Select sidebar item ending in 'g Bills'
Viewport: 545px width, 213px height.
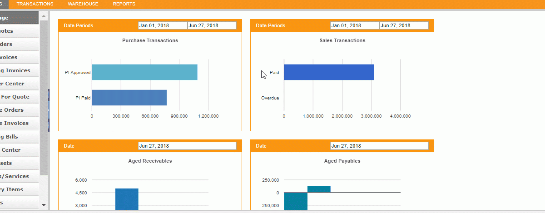coord(19,136)
